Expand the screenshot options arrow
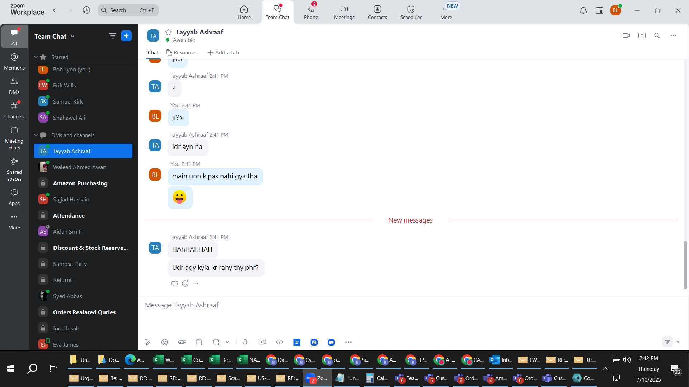689x387 pixels. pyautogui.click(x=227, y=342)
